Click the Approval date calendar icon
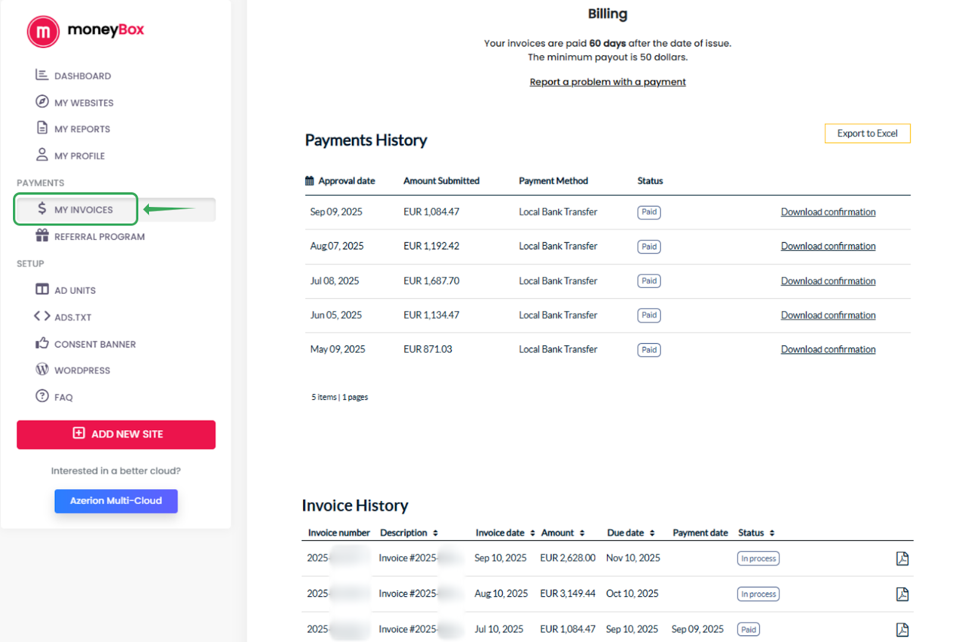The image size is (953, 642). (x=309, y=181)
